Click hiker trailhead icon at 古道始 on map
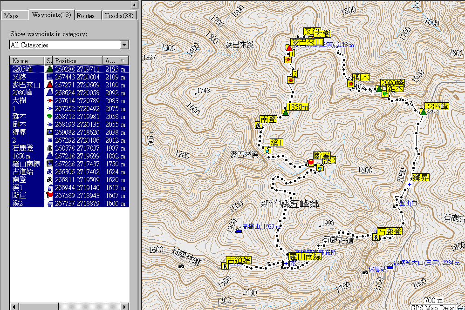The image size is (465, 310). 225,266
